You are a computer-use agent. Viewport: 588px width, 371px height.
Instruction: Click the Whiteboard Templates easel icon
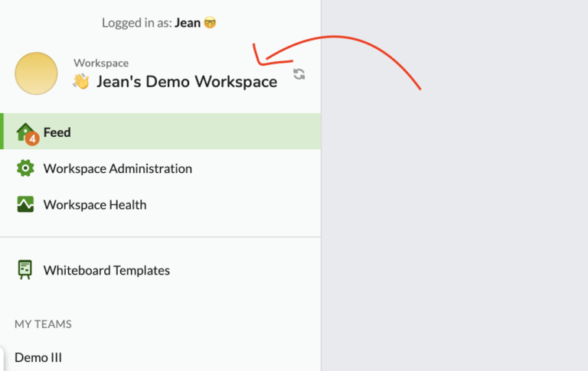click(25, 270)
